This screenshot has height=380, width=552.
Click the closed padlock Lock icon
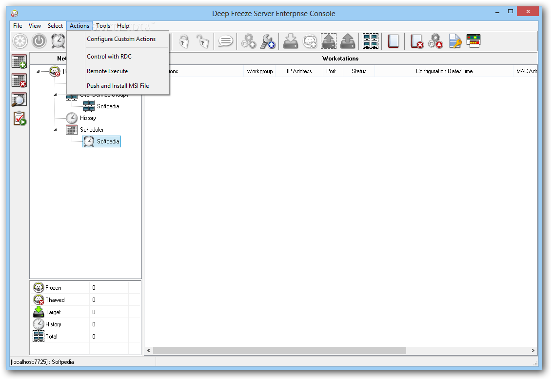[x=184, y=41]
